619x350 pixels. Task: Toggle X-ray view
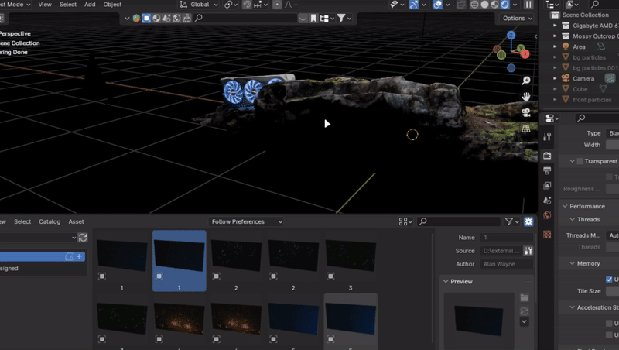(x=460, y=5)
